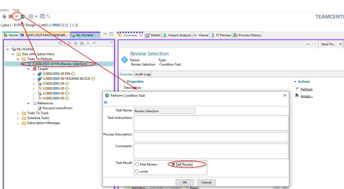Click the lock icon in the toolbar
The width and height of the screenshot is (344, 189).
coord(4,16)
